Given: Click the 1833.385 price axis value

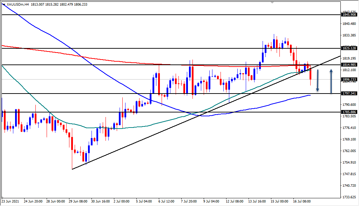Looking at the screenshot, I should [349, 35].
